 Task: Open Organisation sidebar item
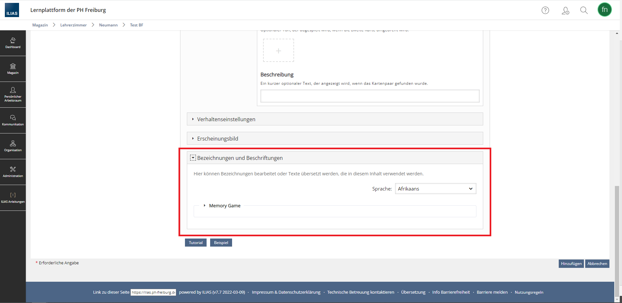pyautogui.click(x=13, y=146)
